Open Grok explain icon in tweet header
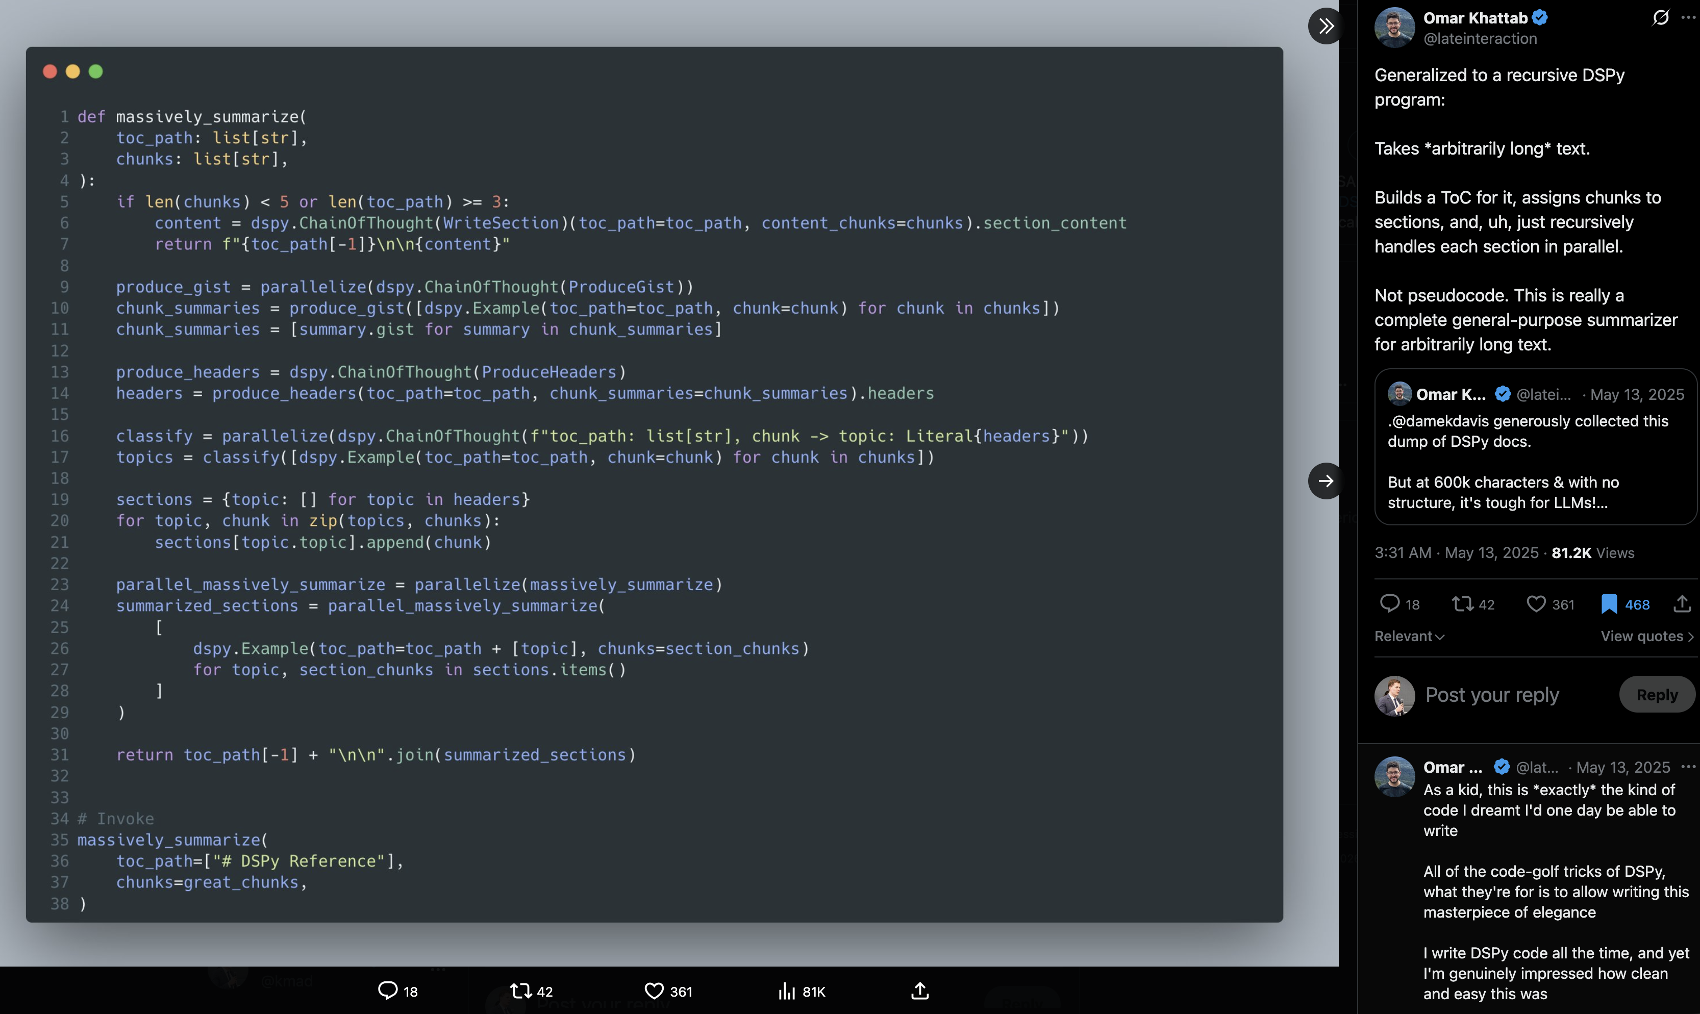 tap(1660, 17)
